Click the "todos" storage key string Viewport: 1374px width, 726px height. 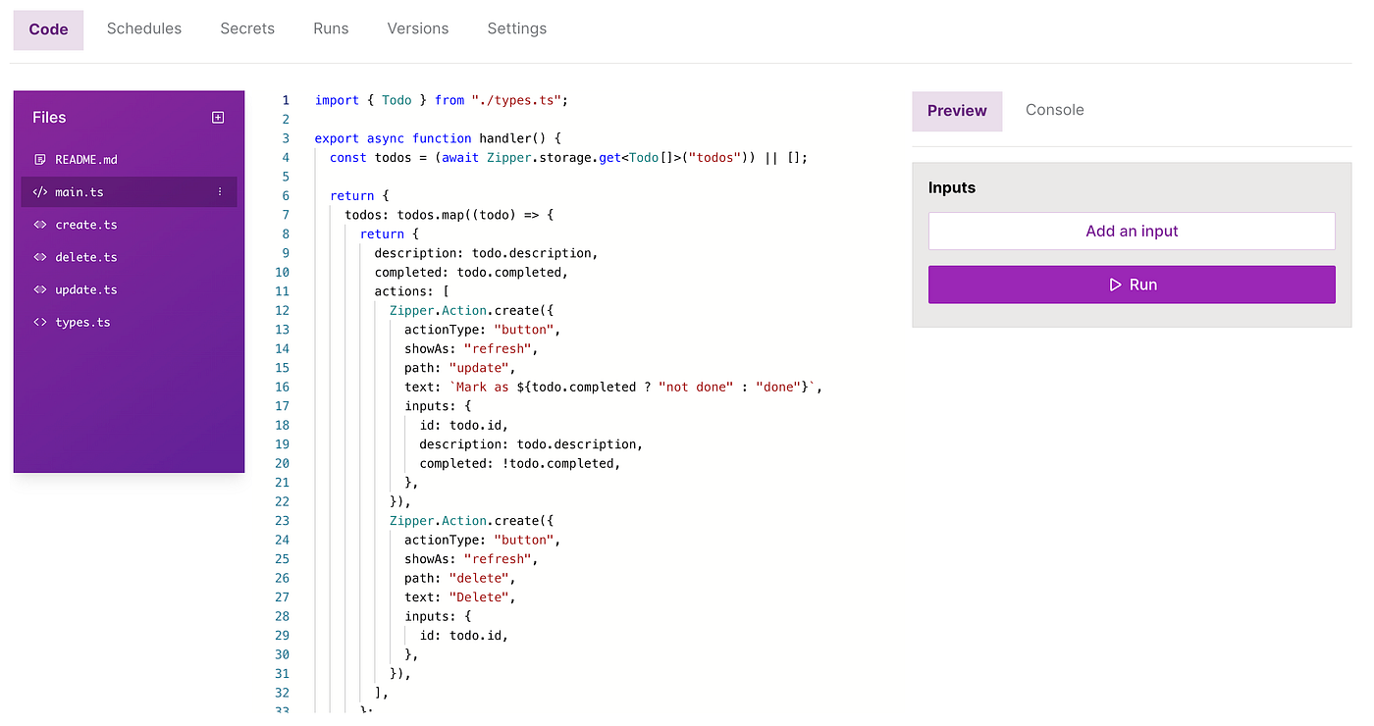713,157
